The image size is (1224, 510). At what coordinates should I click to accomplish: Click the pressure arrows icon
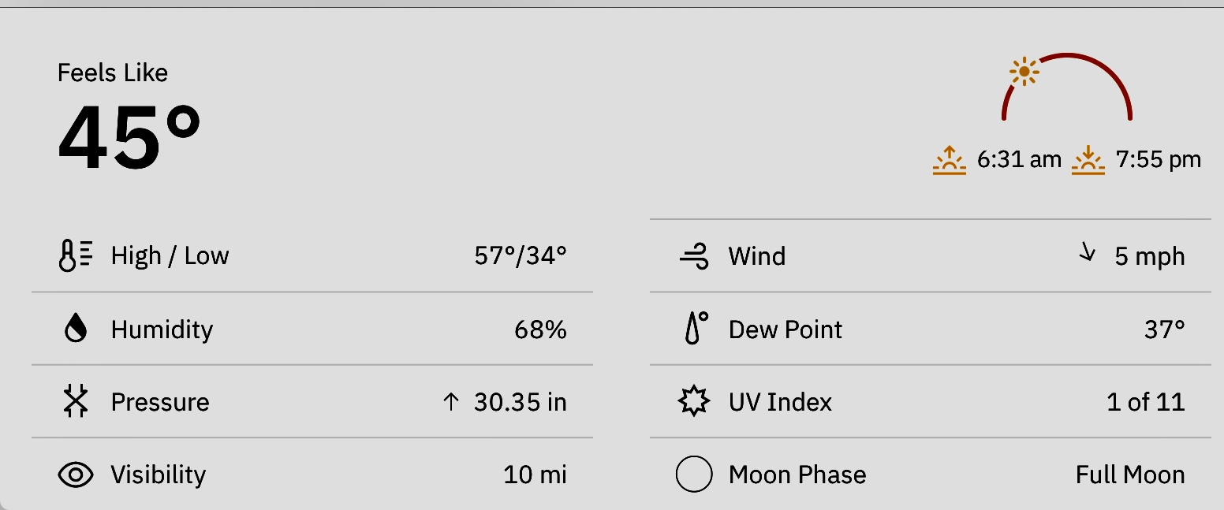click(x=76, y=402)
